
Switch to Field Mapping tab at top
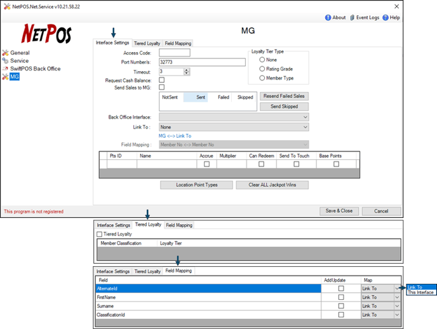click(178, 43)
